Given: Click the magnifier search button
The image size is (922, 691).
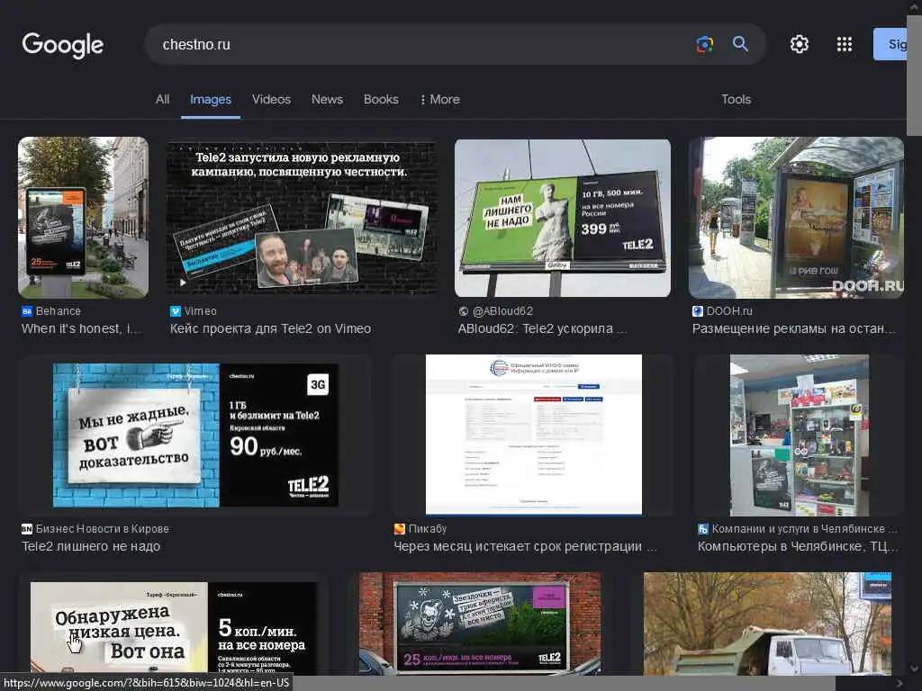Looking at the screenshot, I should (740, 44).
